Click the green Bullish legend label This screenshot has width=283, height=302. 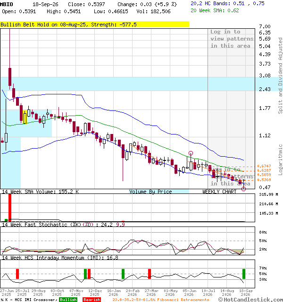pos(68,300)
